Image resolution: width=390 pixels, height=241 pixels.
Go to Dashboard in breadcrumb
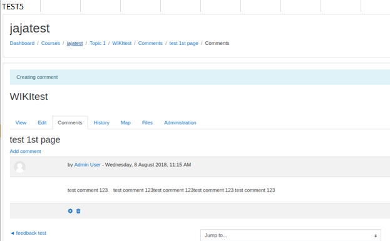coord(22,43)
